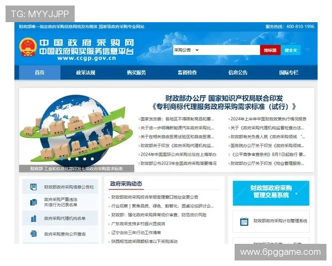Click the 政府采购代理机构名单 buildings icon

(x=33, y=218)
